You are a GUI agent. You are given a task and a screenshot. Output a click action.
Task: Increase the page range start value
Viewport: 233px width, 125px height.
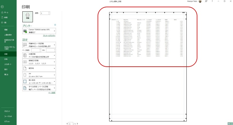(40, 49)
